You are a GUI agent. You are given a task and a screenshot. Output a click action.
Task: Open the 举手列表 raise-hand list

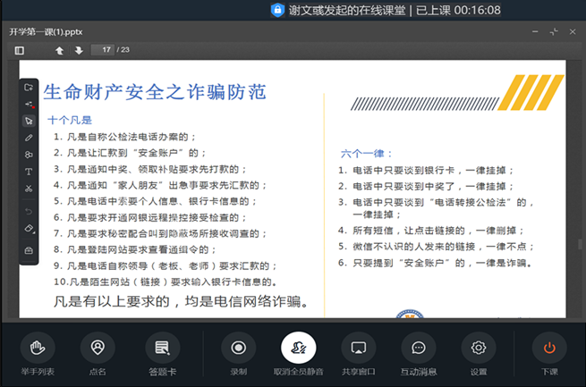(x=38, y=354)
